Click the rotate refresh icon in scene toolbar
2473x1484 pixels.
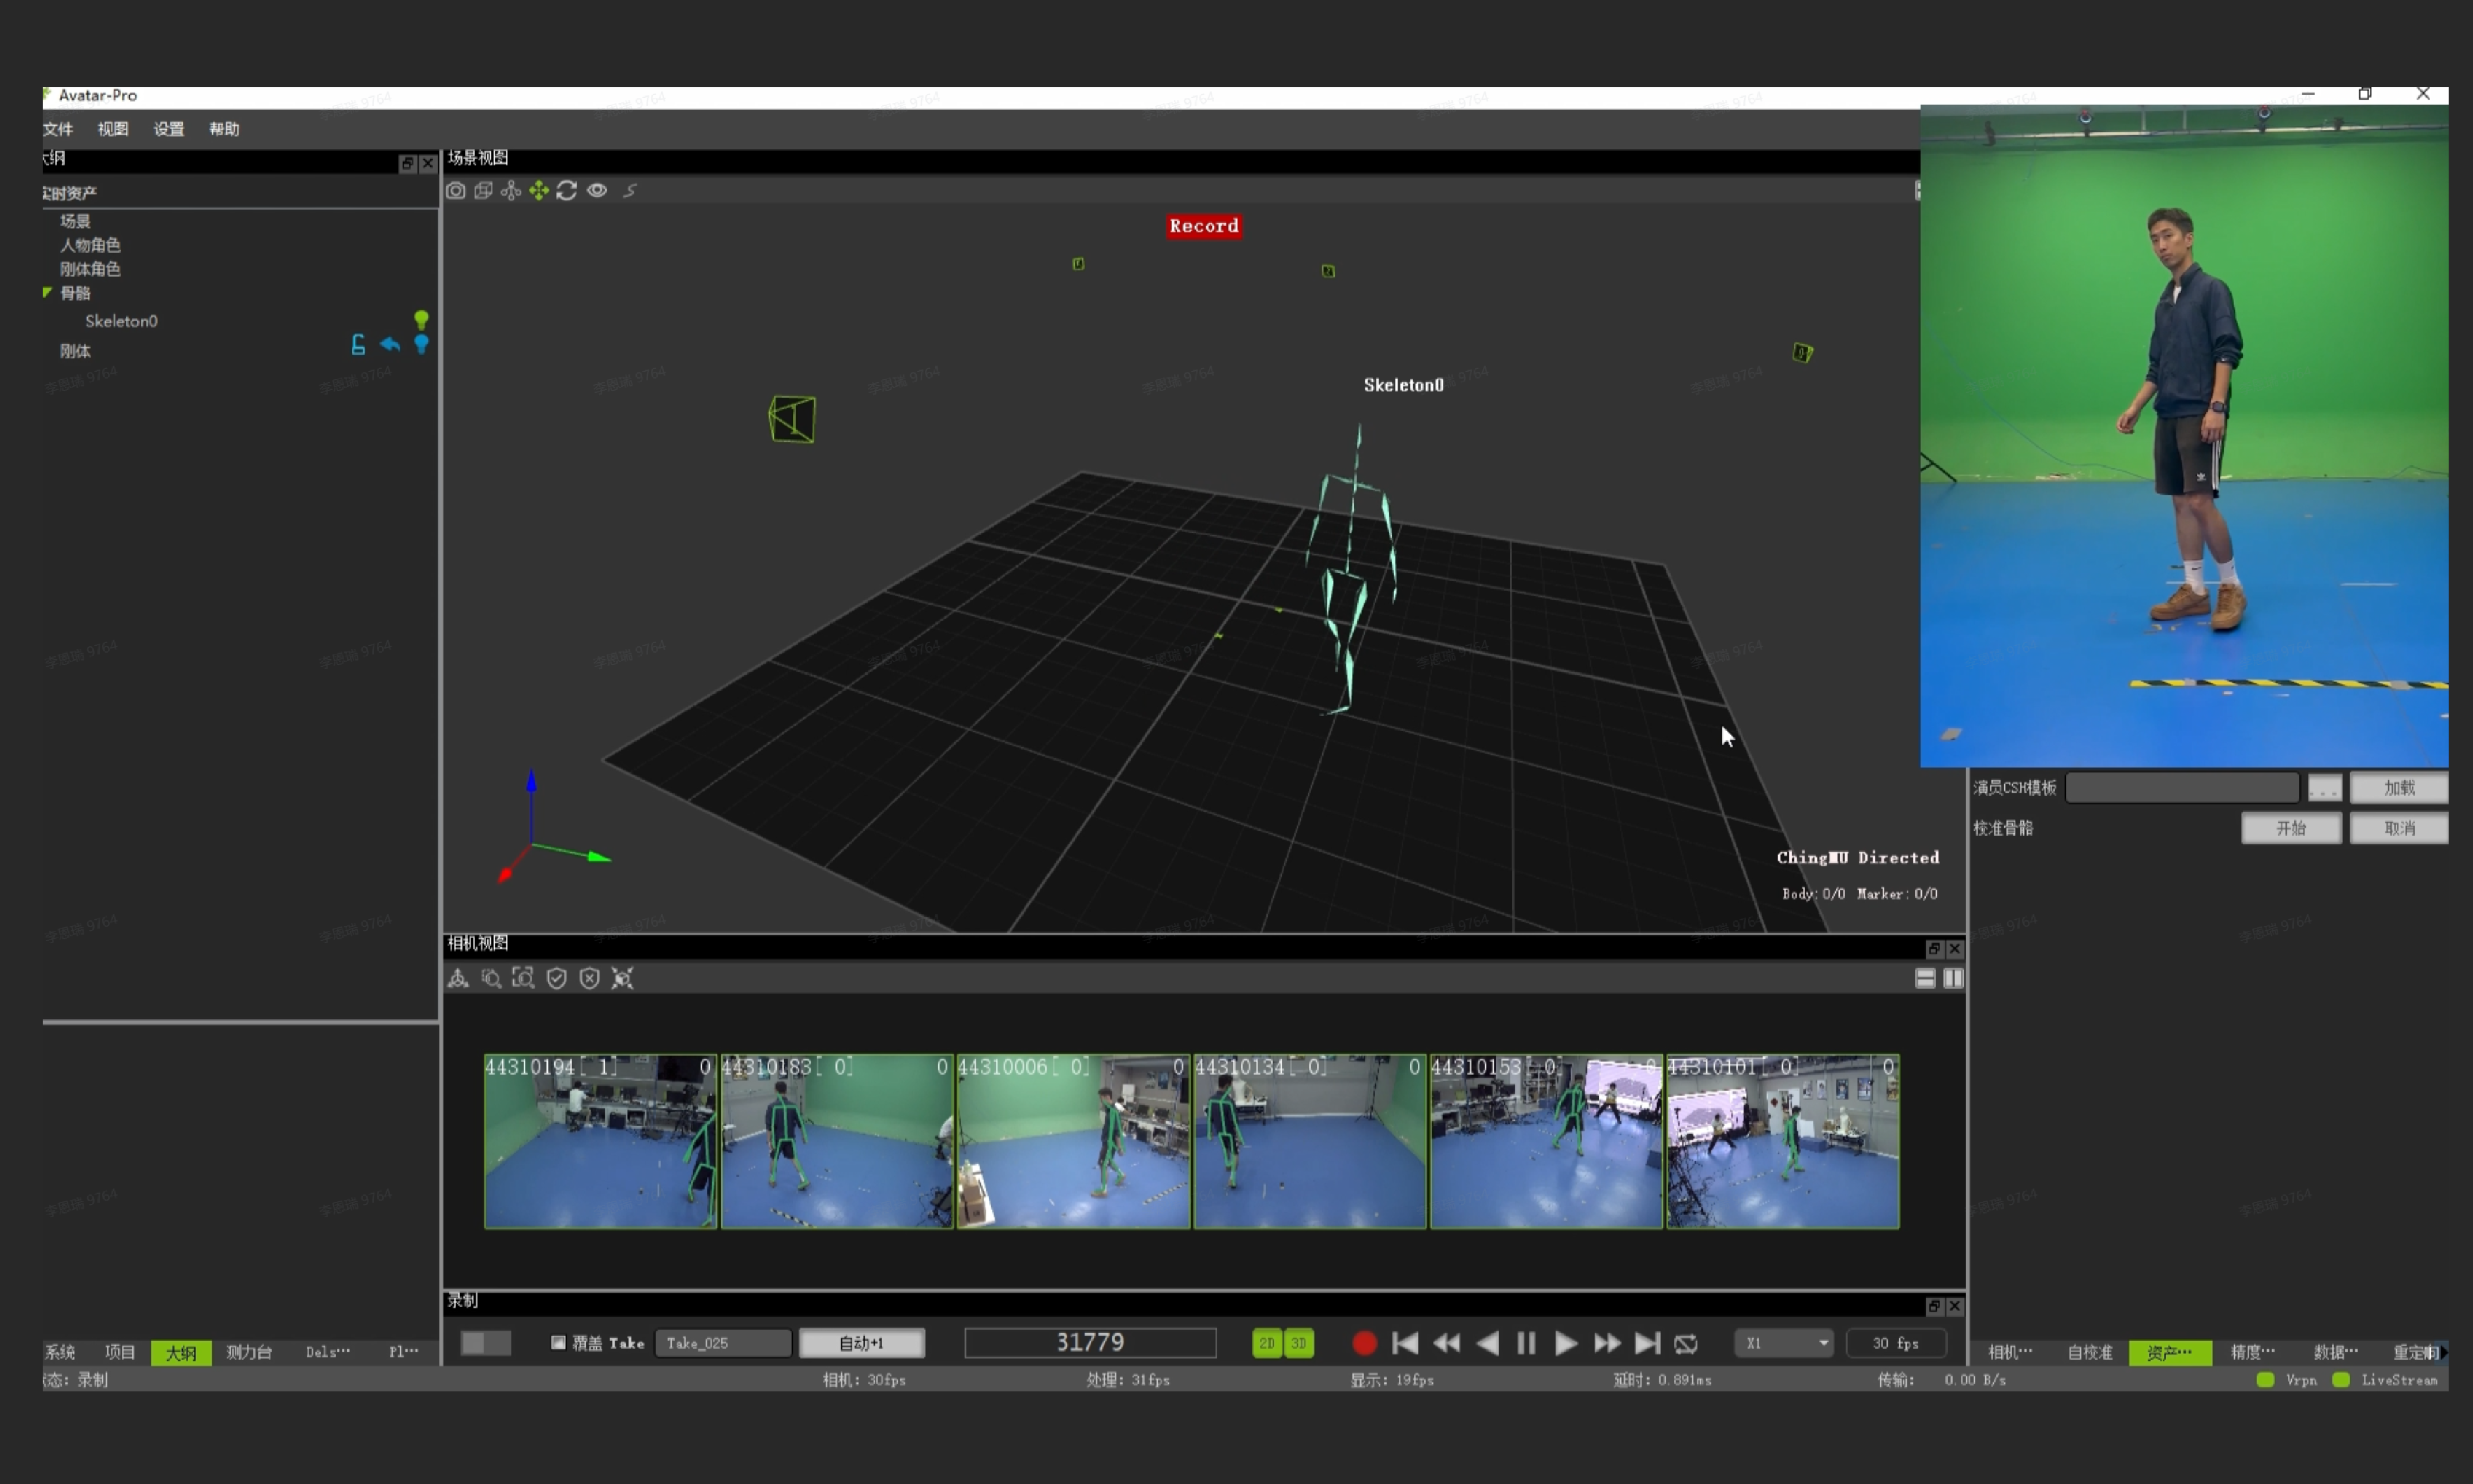(567, 190)
